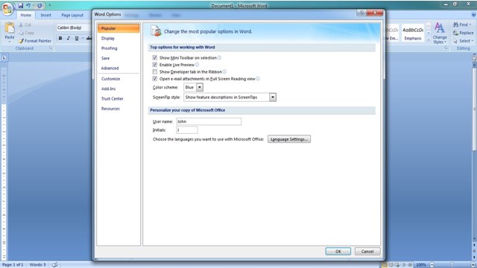
Task: Click the zoom out minus button
Action: [x=432, y=265]
